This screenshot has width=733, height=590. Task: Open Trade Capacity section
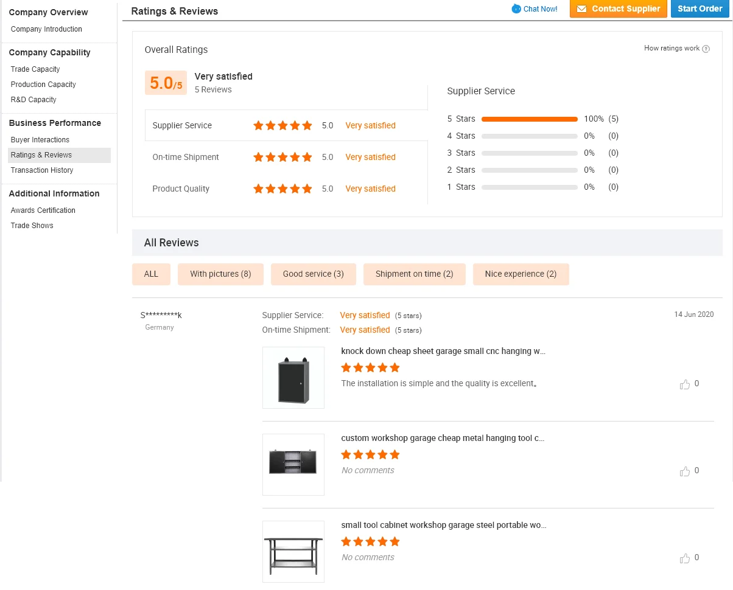(x=35, y=69)
